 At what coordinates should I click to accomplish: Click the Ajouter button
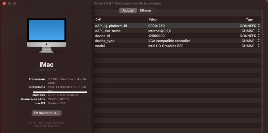pyautogui.click(x=128, y=10)
